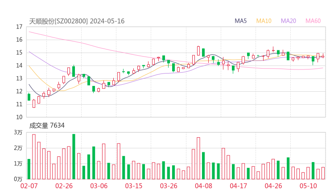Click the last volume bar on the right
This screenshot has width=330, height=196.
323,173
